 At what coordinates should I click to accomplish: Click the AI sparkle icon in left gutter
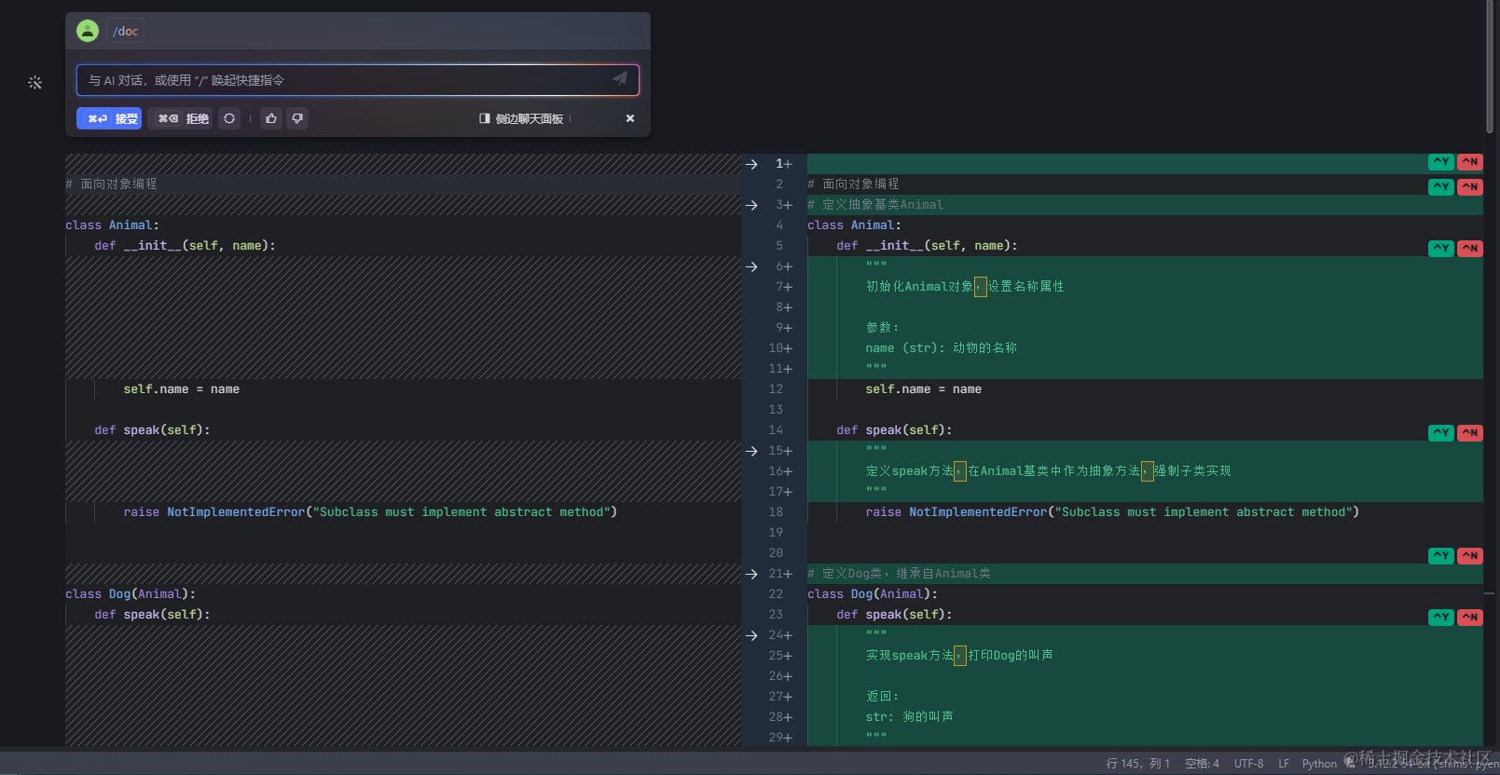click(34, 83)
